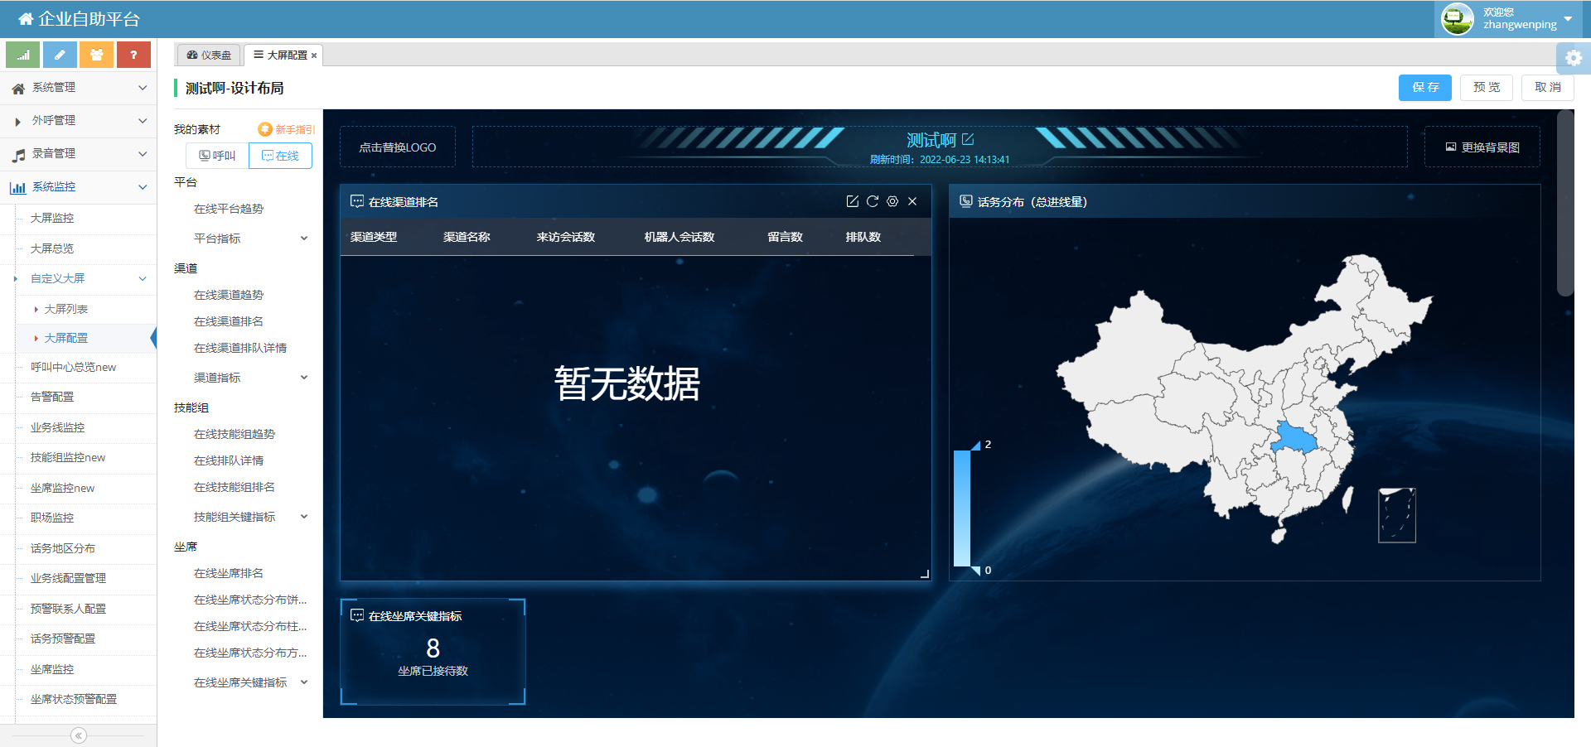Expand 系统管理 menu
1591x747 pixels.
[x=79, y=88]
